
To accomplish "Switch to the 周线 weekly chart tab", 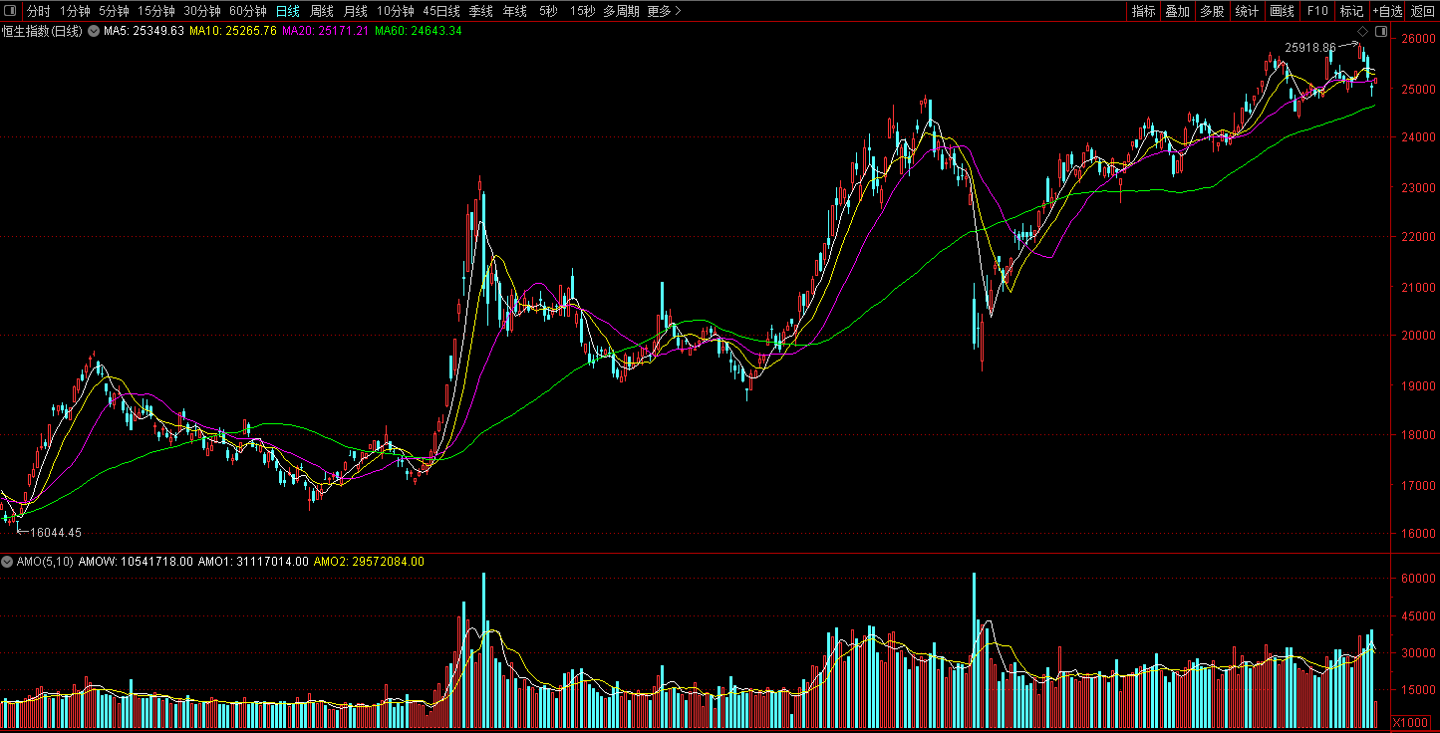I will 321,11.
